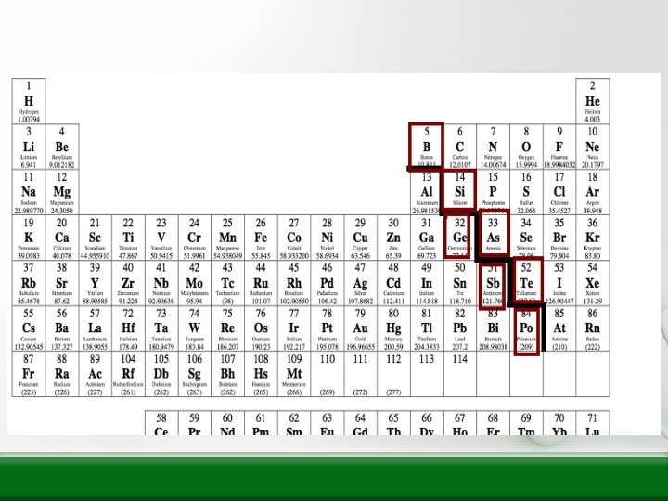Select the Magnesium (Mg) cell
This screenshot has height=501, width=668.
coord(62,192)
